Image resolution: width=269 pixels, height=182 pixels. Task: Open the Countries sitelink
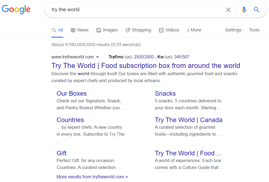coord(70,120)
